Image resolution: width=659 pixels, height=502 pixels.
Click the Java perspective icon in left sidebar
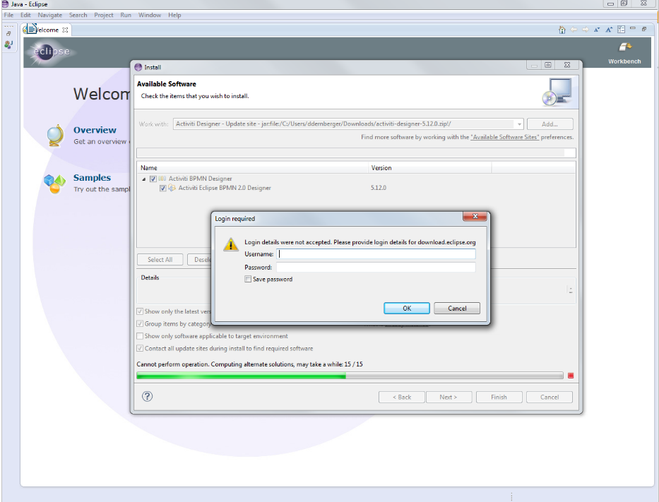(8, 44)
